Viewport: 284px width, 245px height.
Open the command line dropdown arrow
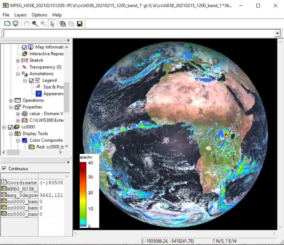coord(277,34)
